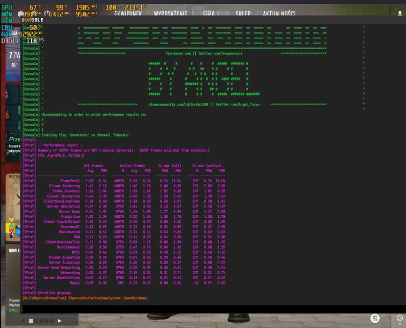This screenshot has width=406, height=328.
Task: Click the 'fpsheaven.com || twitter.com/frequencycs' line
Action: point(204,53)
